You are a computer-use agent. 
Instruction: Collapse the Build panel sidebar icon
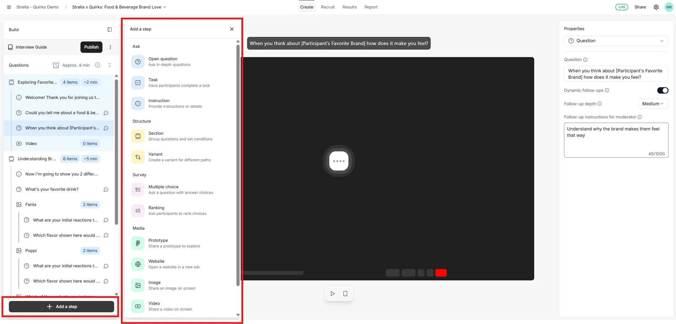coord(110,30)
